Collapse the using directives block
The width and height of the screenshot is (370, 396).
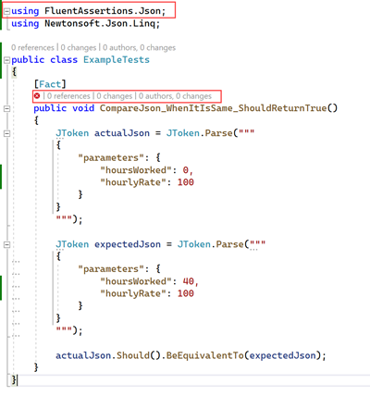point(6,11)
